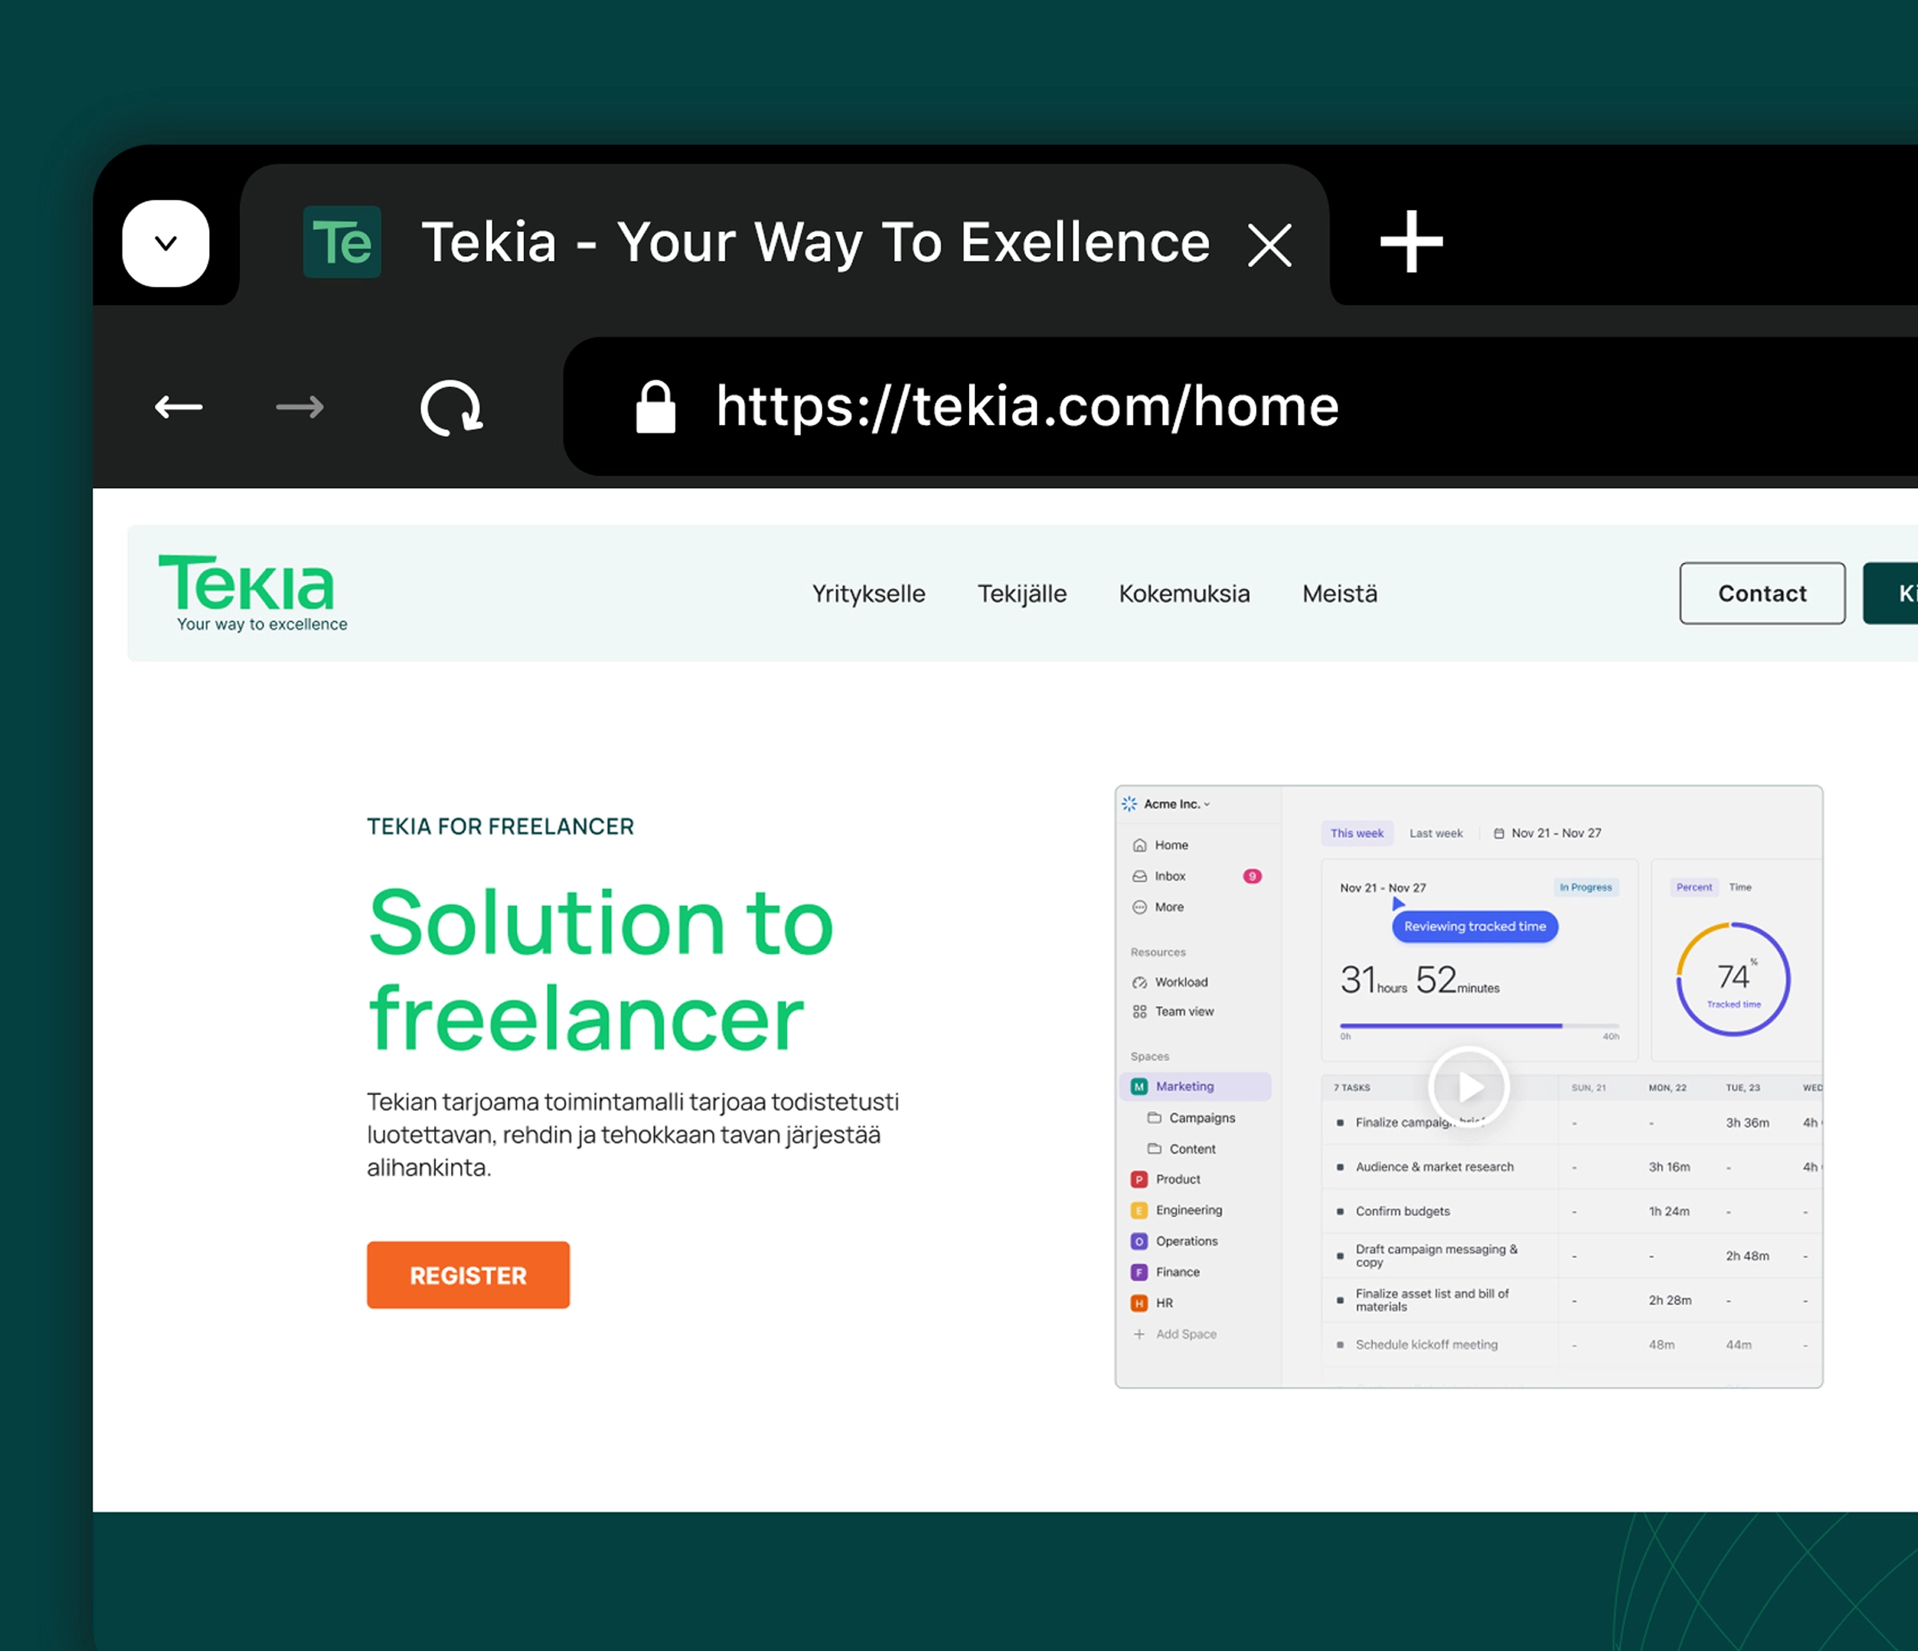This screenshot has height=1651, width=1918.
Task: Click the TUE, 23 column header
Action: coord(1742,1088)
